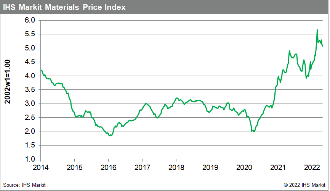Click the 3.0 y-axis tick label
The width and height of the screenshot is (330, 191).
coord(30,104)
